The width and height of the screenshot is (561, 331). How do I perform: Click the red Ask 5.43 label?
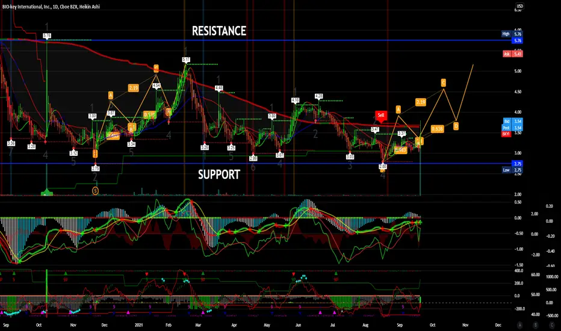coord(513,54)
